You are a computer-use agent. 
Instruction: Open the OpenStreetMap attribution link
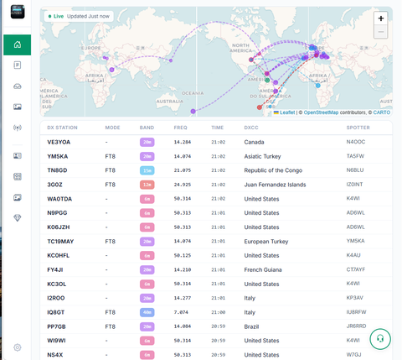click(x=321, y=112)
